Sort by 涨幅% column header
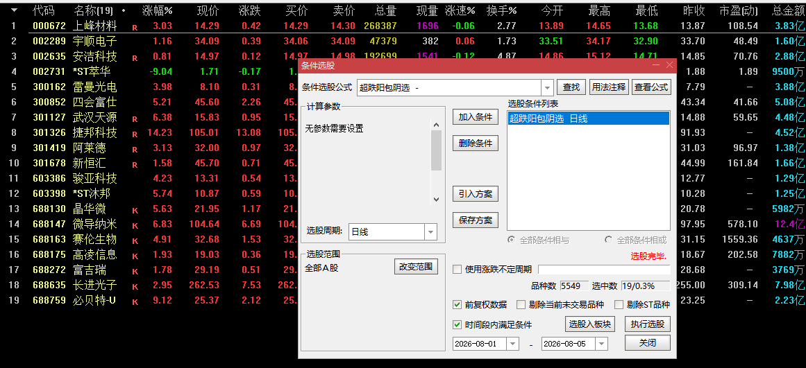Screen dimensions: 806x368 click(157, 10)
